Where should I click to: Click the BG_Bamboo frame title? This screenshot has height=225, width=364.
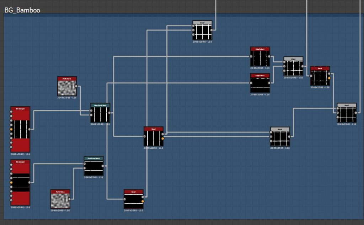(x=22, y=10)
